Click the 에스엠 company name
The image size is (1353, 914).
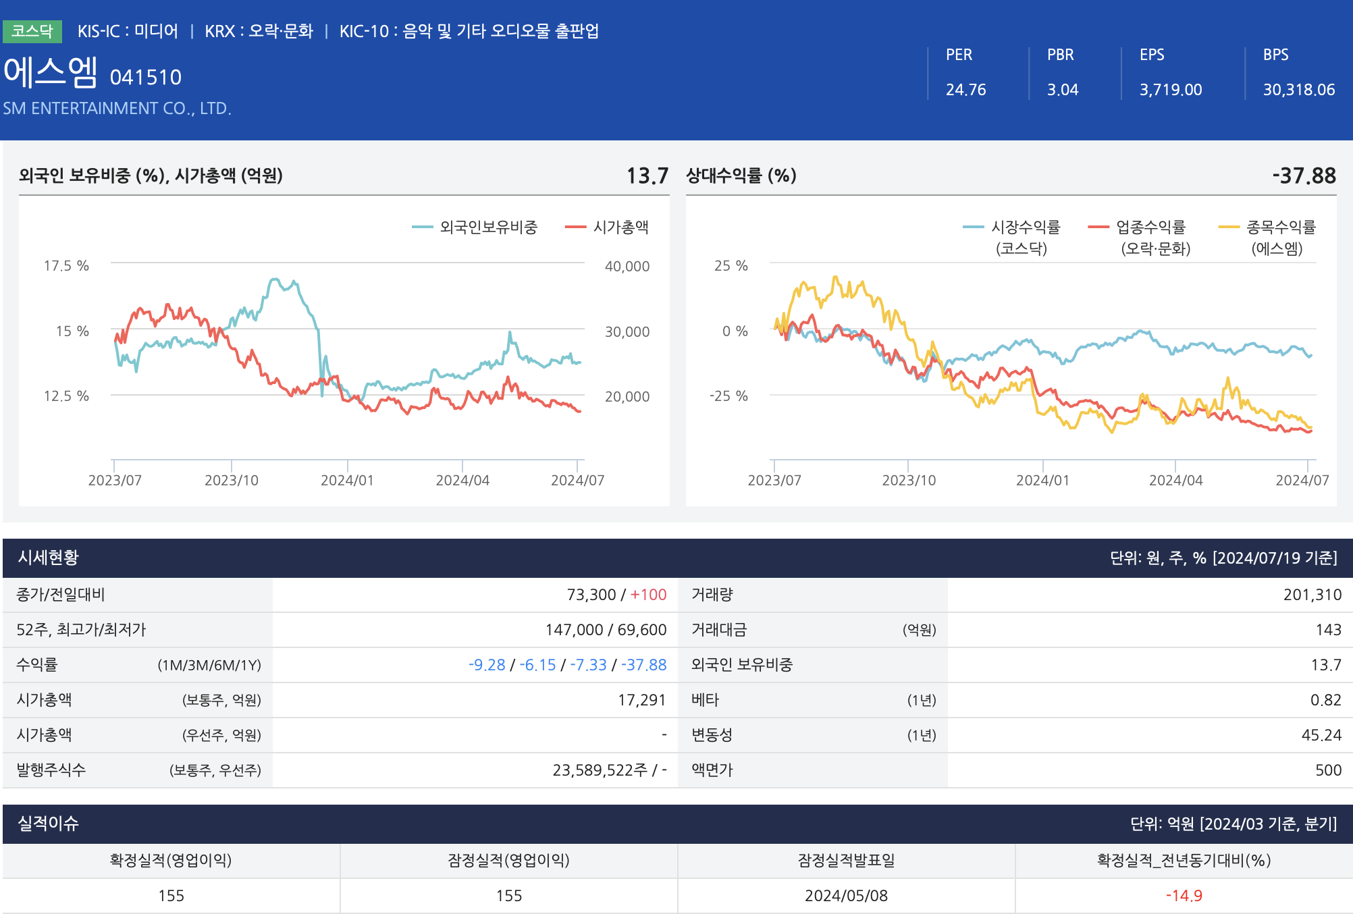pos(51,73)
